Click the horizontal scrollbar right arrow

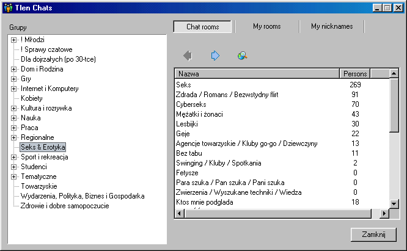[384, 213]
